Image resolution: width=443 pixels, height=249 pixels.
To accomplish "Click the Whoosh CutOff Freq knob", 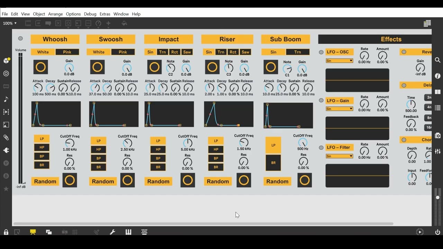I will tap(70, 143).
